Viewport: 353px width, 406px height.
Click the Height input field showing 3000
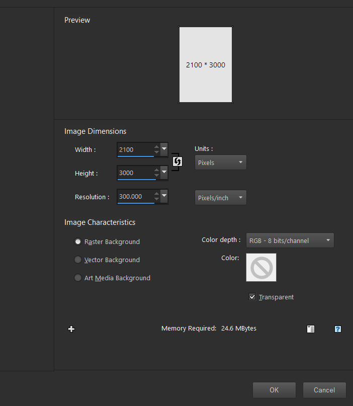[136, 173]
